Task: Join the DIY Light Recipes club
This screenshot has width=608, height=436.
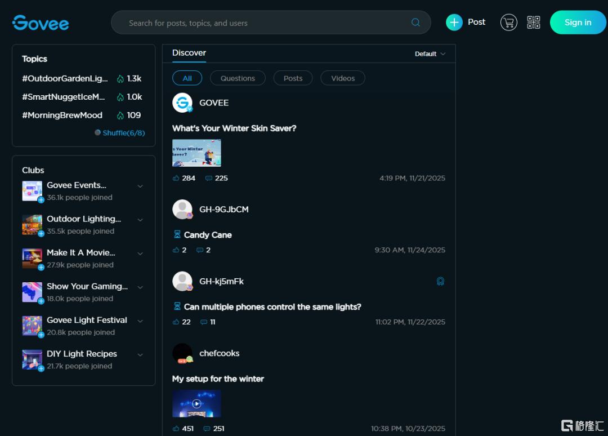Action: pyautogui.click(x=41, y=368)
